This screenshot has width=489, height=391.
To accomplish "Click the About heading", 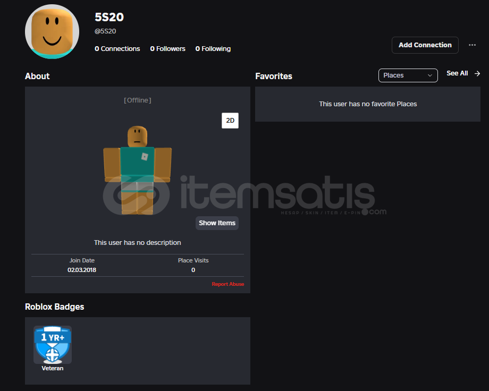I will (37, 76).
